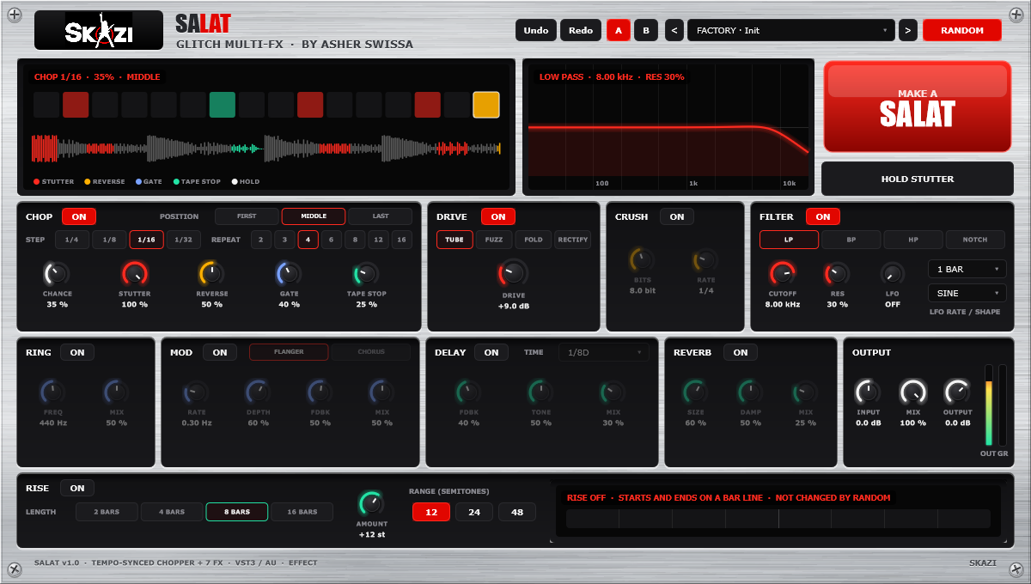
Task: Disable the Drive ON switch
Action: (x=498, y=216)
